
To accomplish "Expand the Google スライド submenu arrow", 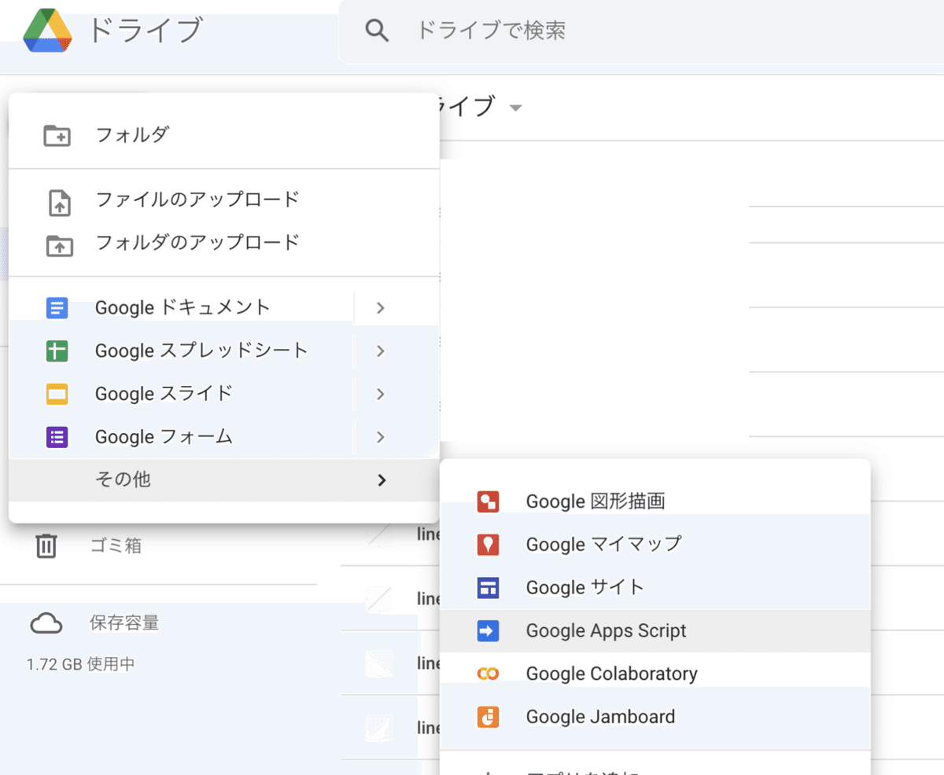I will coord(381,394).
